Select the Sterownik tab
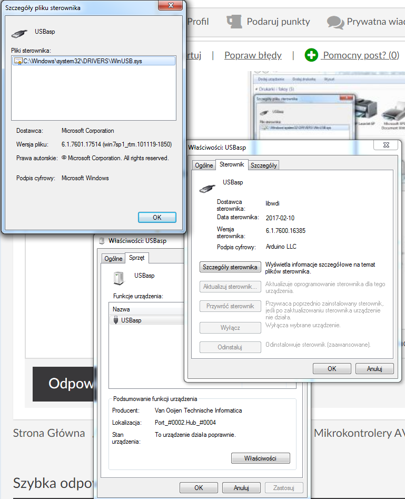405x499 pixels. click(x=232, y=164)
